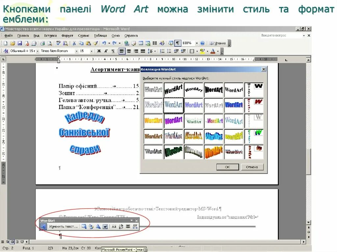Open the Вставка menu
The image size is (337, 252).
click(50, 35)
